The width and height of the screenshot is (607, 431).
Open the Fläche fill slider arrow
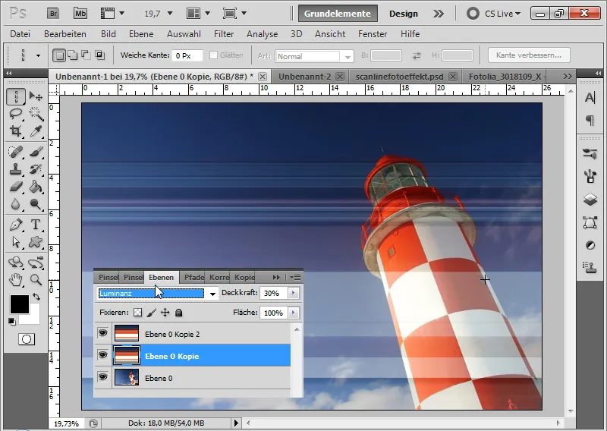[294, 313]
